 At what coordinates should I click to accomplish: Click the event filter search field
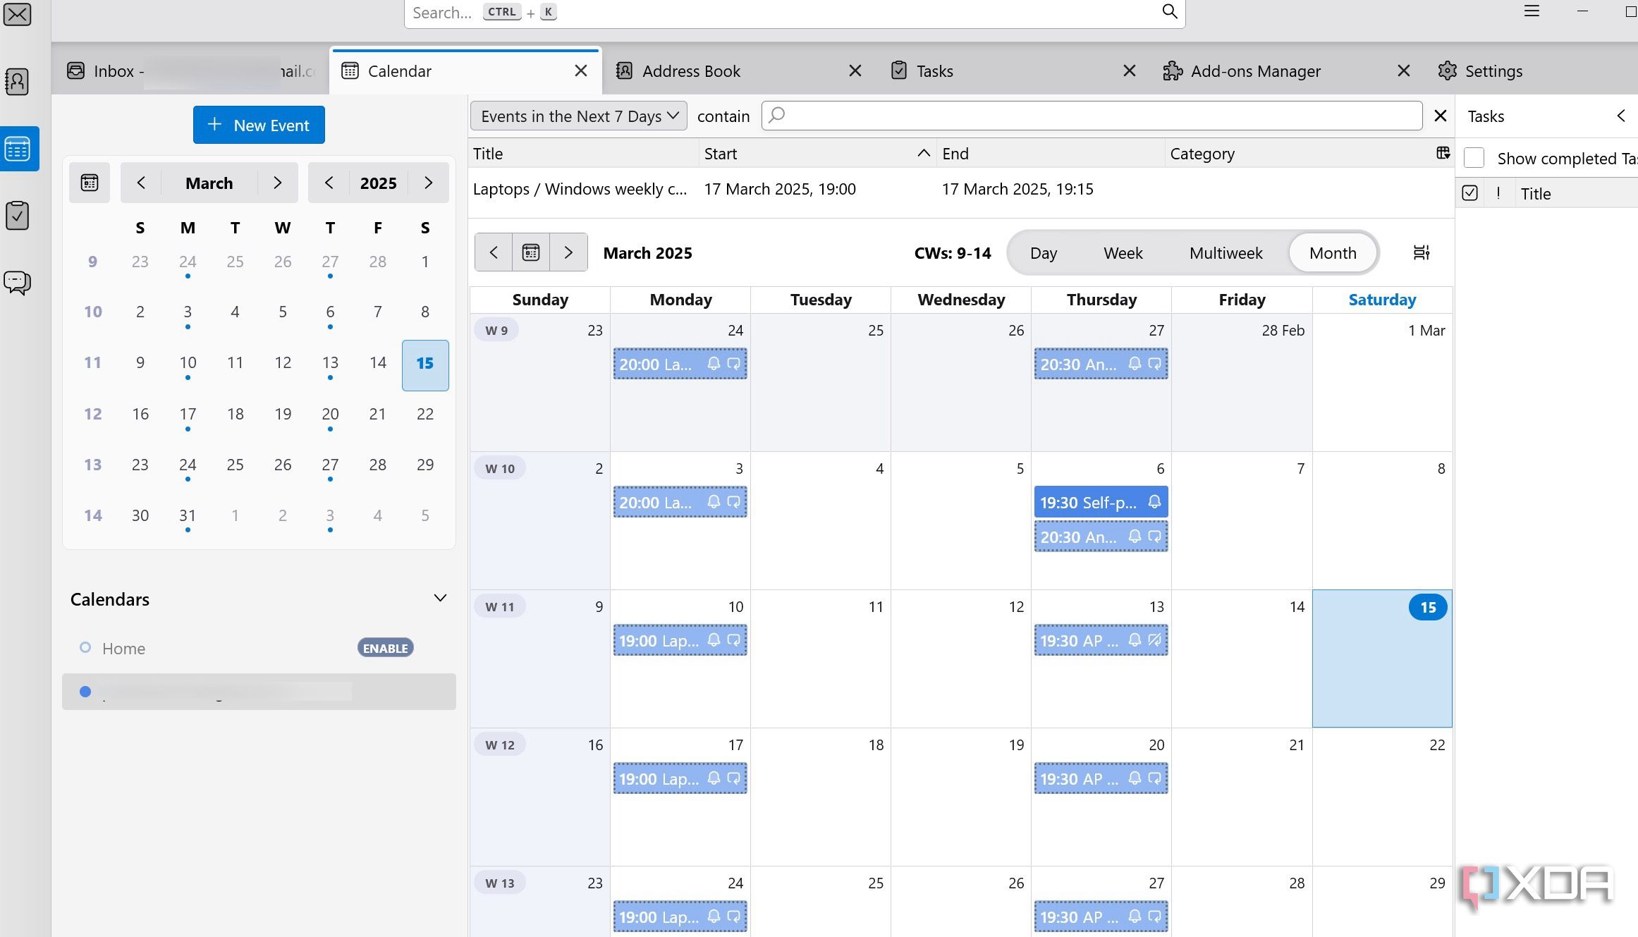pyautogui.click(x=1092, y=116)
